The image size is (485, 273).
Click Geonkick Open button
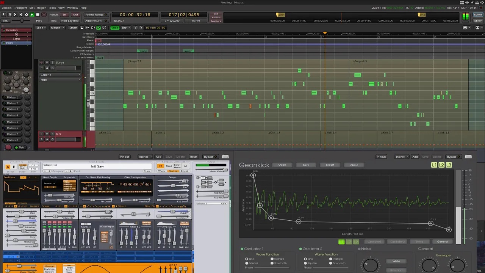coord(282,165)
